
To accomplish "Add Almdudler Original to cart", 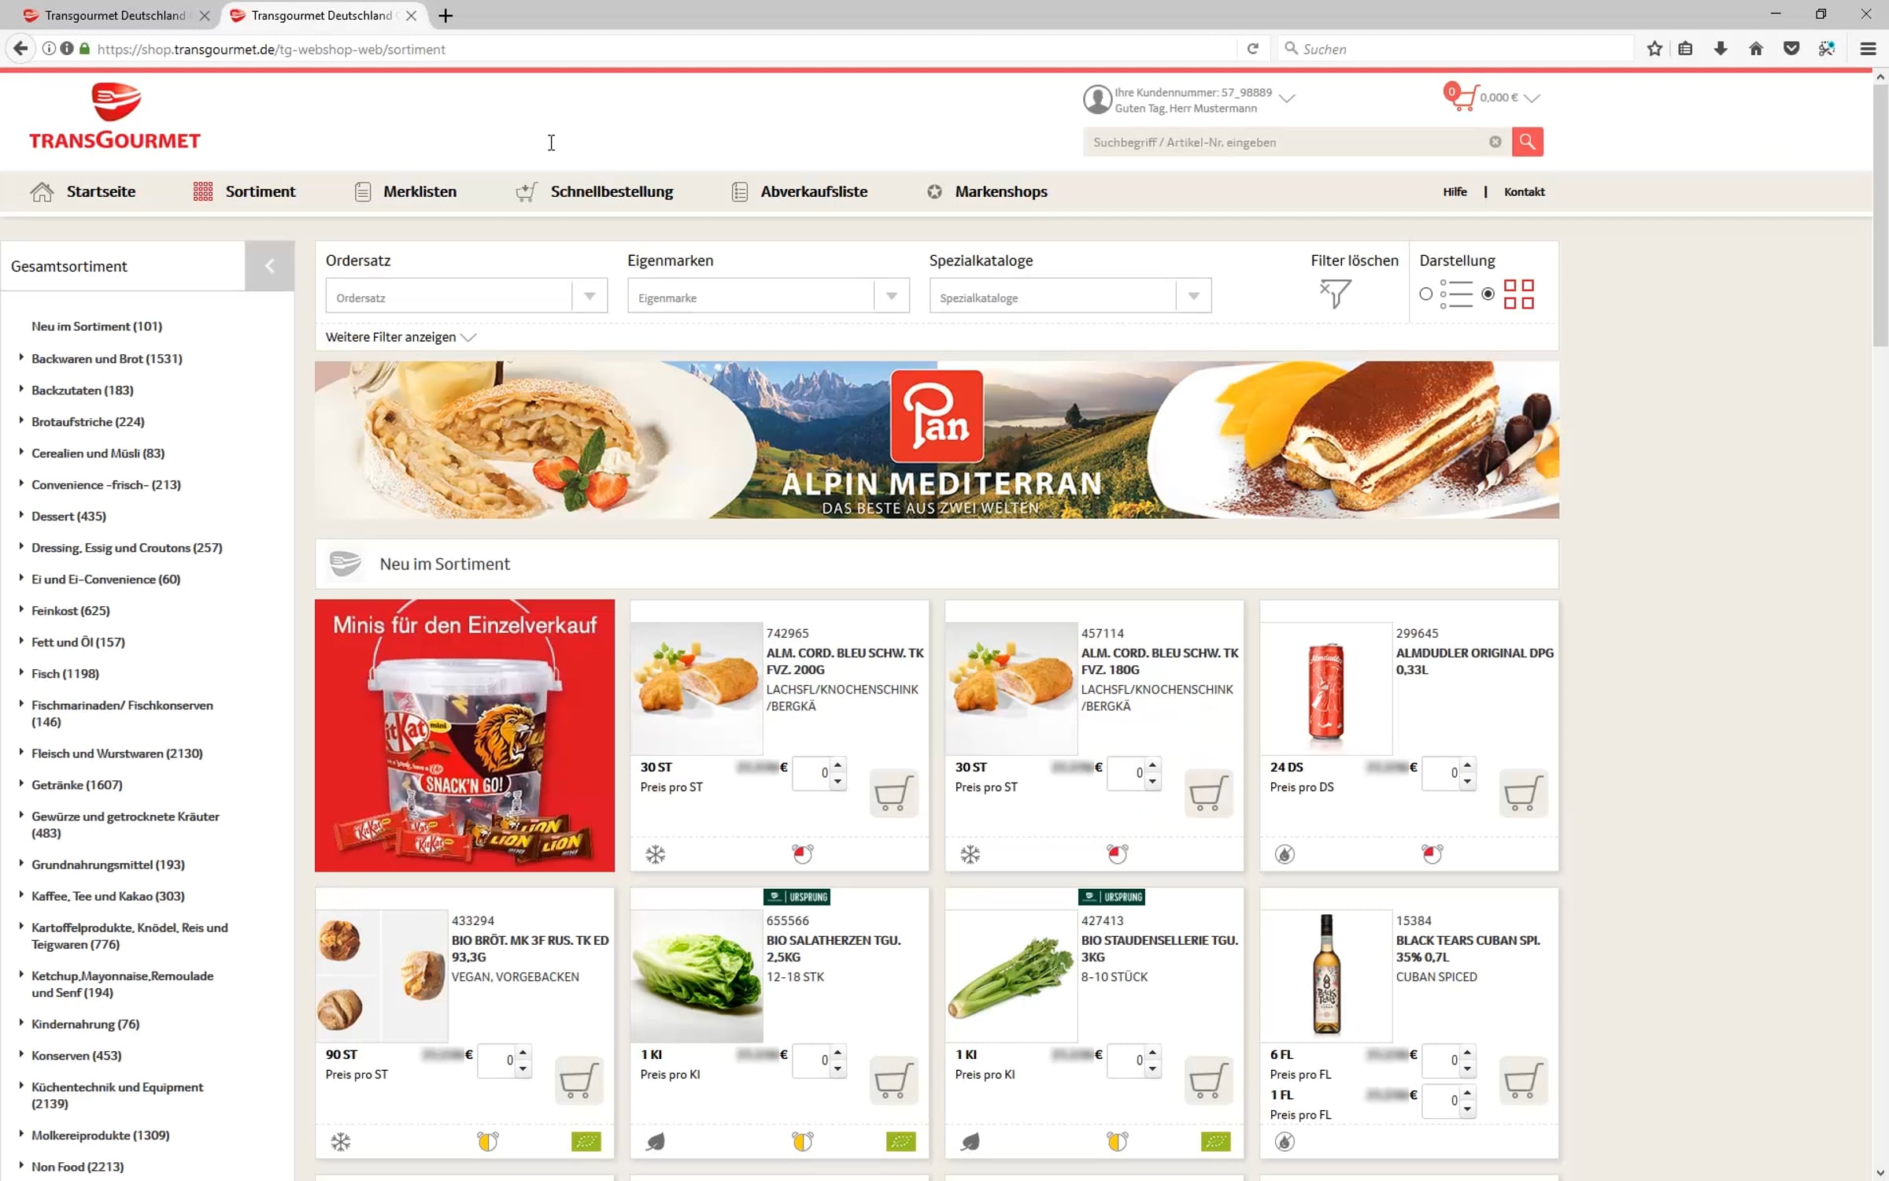I will click(x=1523, y=793).
